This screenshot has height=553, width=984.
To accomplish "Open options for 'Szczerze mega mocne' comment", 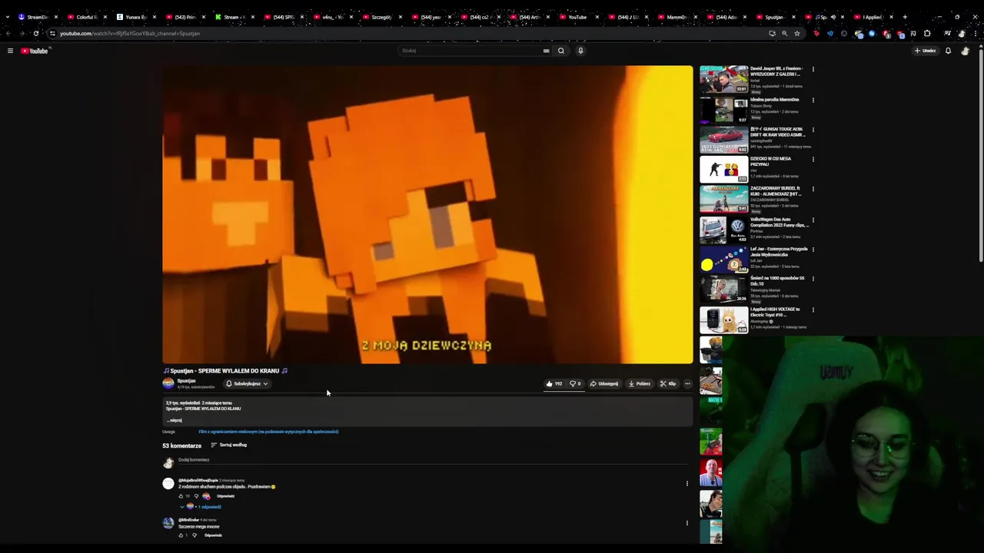I will [x=687, y=523].
